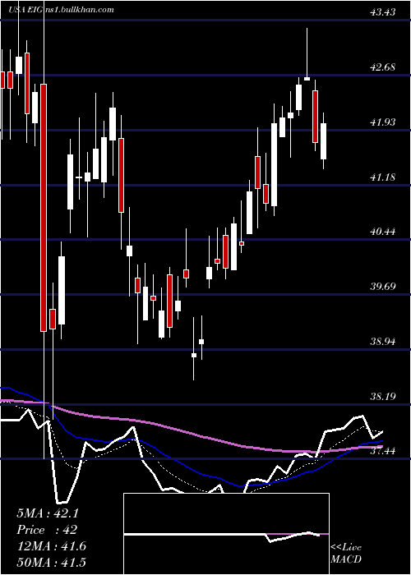Screen dimensions: 411x575
Task: Click the <<Live MACD label
Action: [x=346, y=553]
